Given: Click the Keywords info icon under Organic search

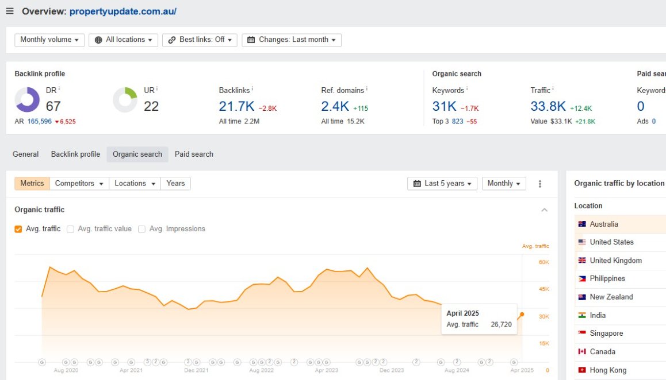Looking at the screenshot, I should pyautogui.click(x=467, y=88).
